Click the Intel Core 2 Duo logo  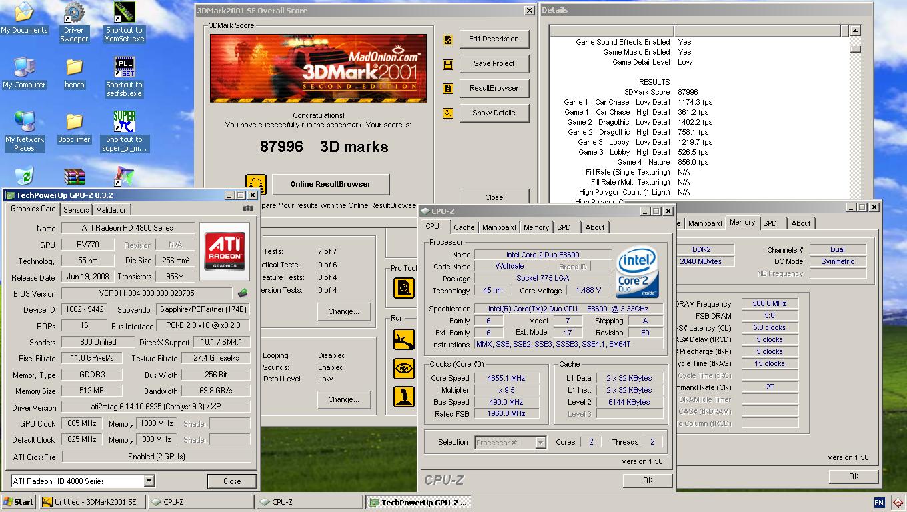[638, 272]
